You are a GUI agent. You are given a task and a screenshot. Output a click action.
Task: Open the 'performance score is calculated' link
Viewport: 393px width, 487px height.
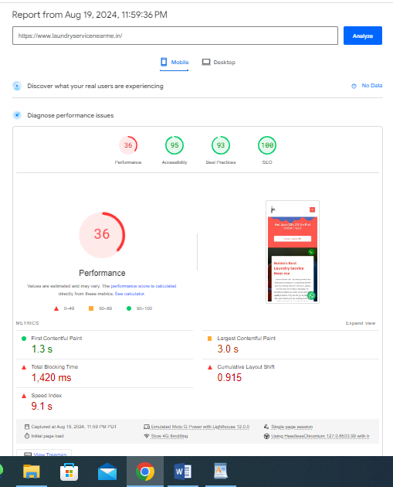(x=144, y=286)
